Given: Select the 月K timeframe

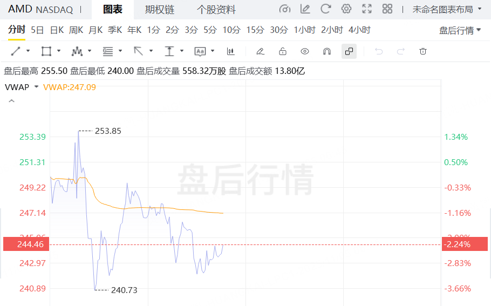Looking at the screenshot, I should (96, 30).
